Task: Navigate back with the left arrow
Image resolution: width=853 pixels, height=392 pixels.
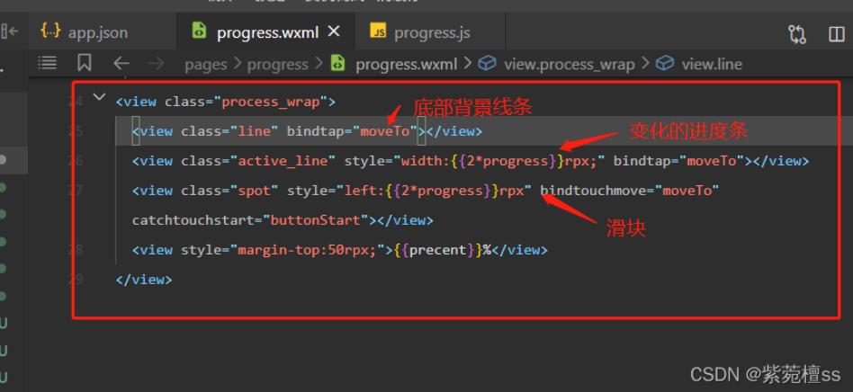Action: point(121,63)
